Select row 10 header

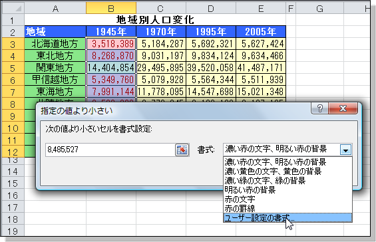point(13,128)
